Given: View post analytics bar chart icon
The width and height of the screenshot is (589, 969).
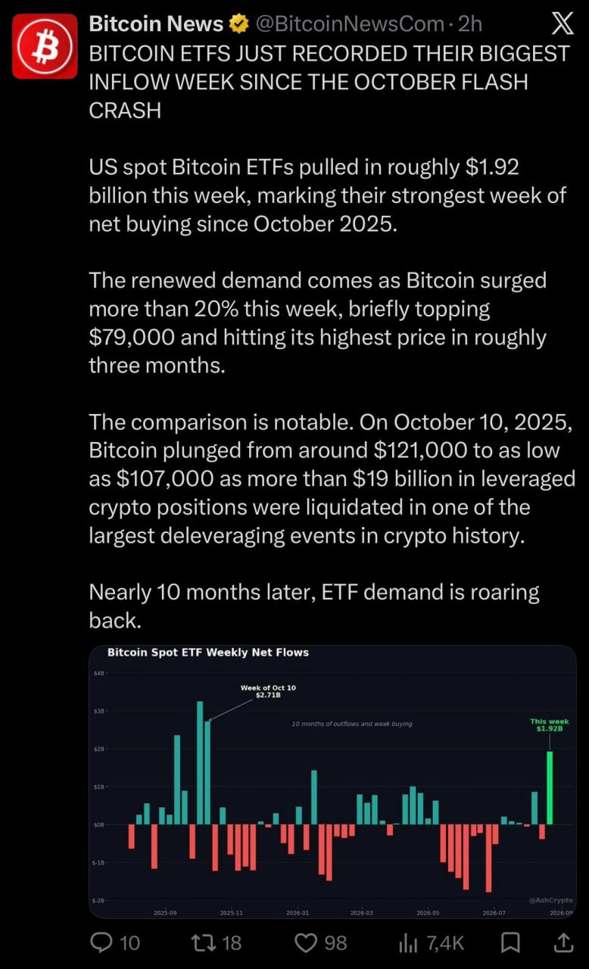Looking at the screenshot, I should pos(408,943).
